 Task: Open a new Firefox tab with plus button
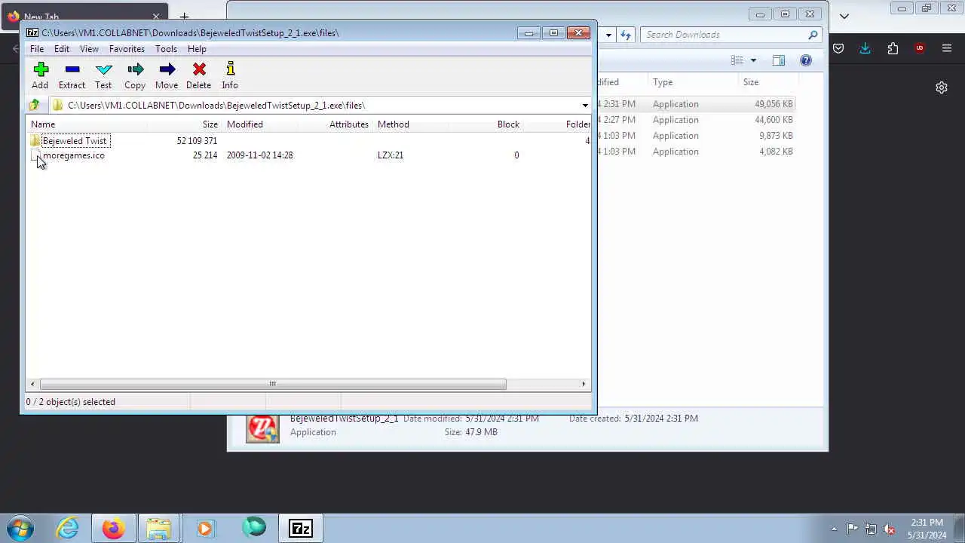[x=184, y=16]
